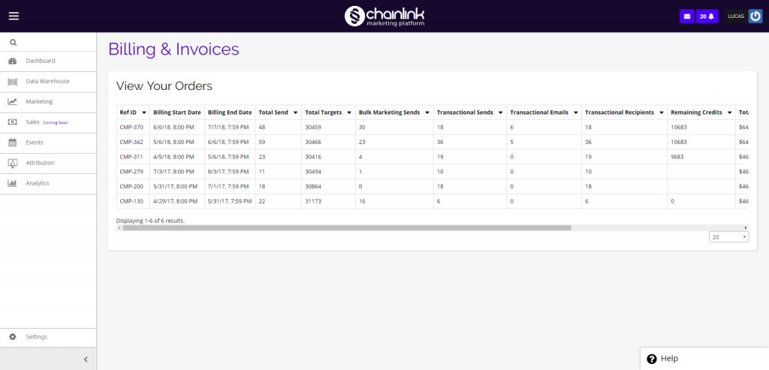Click the horizontal table scrollbar thumb
The height and width of the screenshot is (370, 769).
coord(347,228)
